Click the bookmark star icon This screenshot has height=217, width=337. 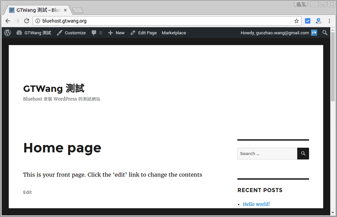tap(296, 21)
